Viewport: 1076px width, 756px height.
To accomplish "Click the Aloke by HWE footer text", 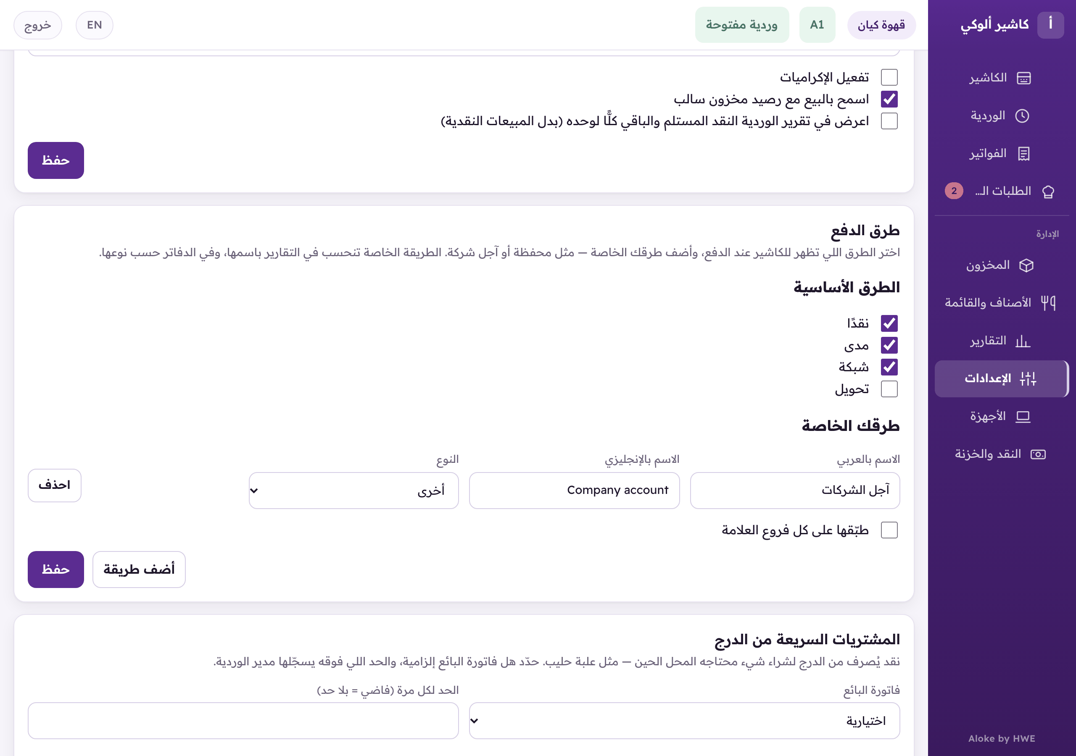I will (1002, 739).
